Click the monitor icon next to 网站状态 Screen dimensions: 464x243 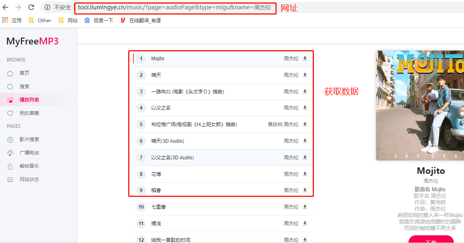pyautogui.click(x=10, y=180)
